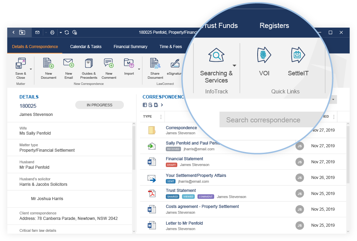Click the Details panel scroll-down arrow
Viewport: 357px width, 241px height.
134,231
